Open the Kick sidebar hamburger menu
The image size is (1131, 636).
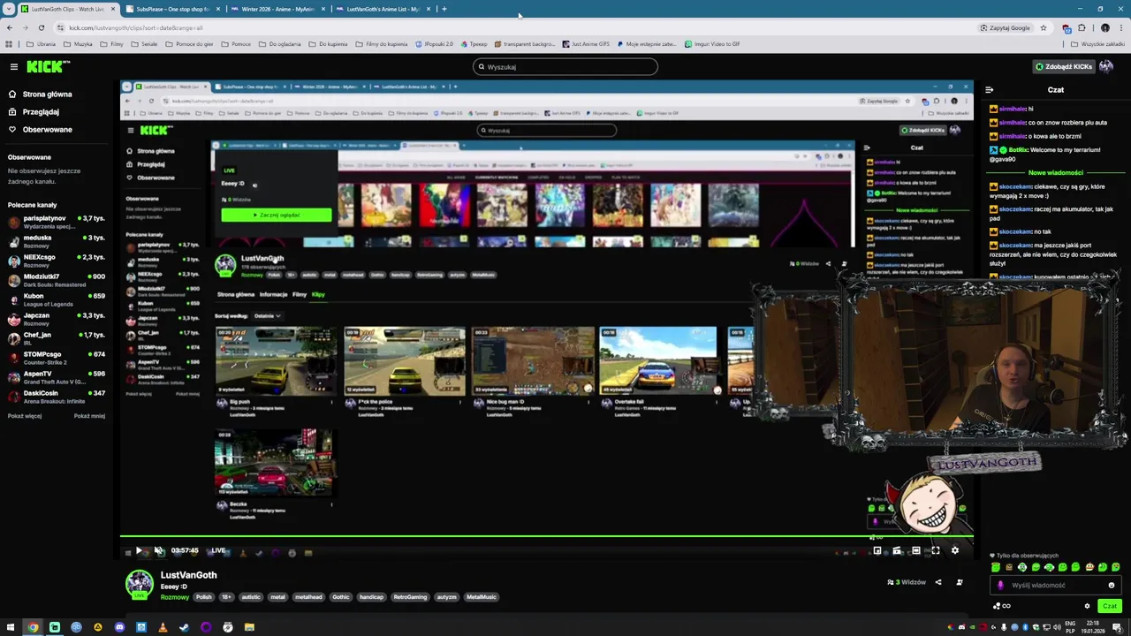(13, 66)
